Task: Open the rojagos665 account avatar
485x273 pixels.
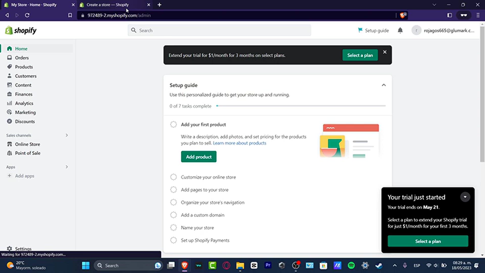Action: [416, 30]
